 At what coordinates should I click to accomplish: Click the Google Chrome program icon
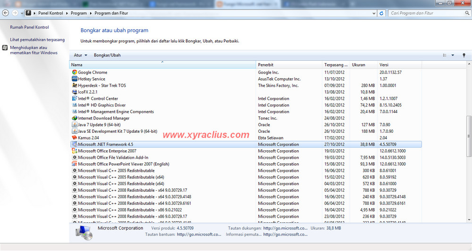pos(75,73)
